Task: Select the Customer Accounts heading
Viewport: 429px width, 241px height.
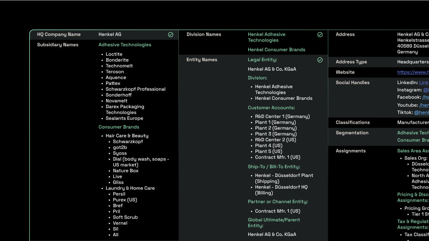Action: click(271, 108)
